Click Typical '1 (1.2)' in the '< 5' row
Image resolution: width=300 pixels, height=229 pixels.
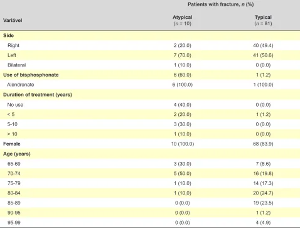[263, 114]
